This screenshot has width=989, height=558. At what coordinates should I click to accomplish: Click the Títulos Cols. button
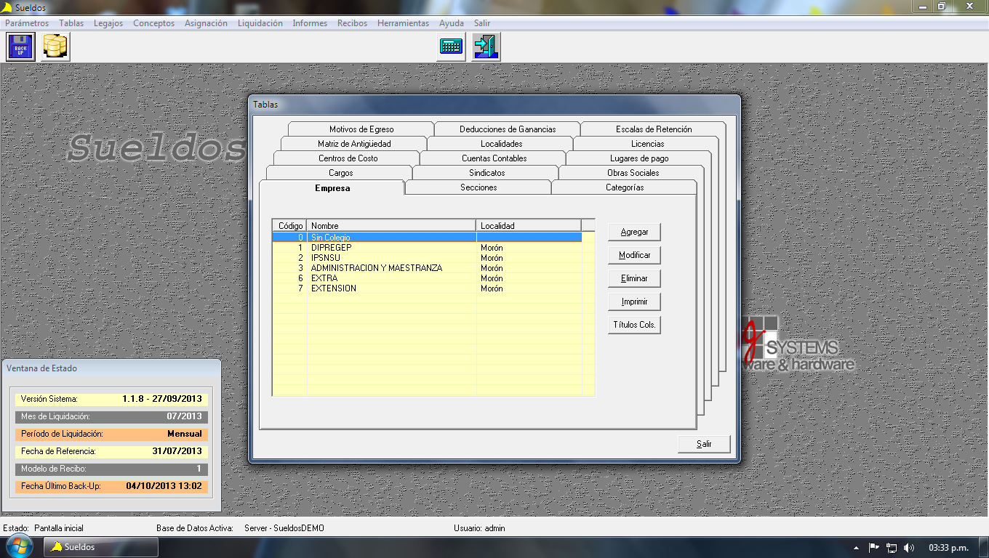634,325
